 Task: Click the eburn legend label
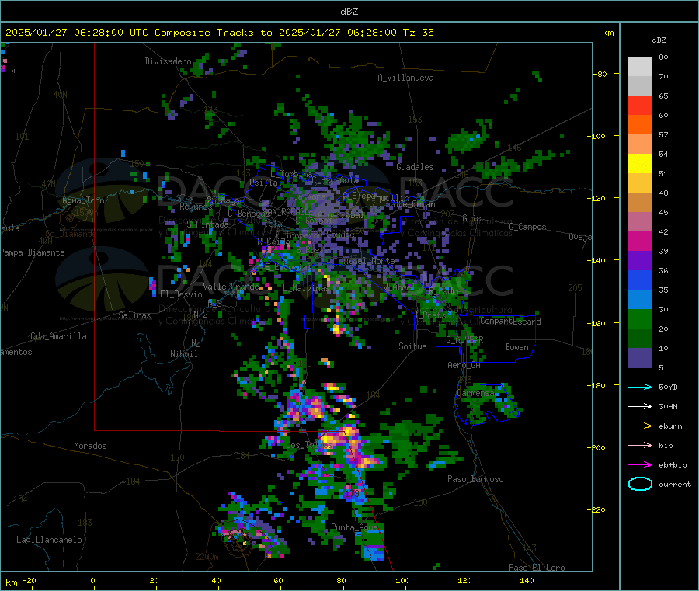tap(670, 426)
